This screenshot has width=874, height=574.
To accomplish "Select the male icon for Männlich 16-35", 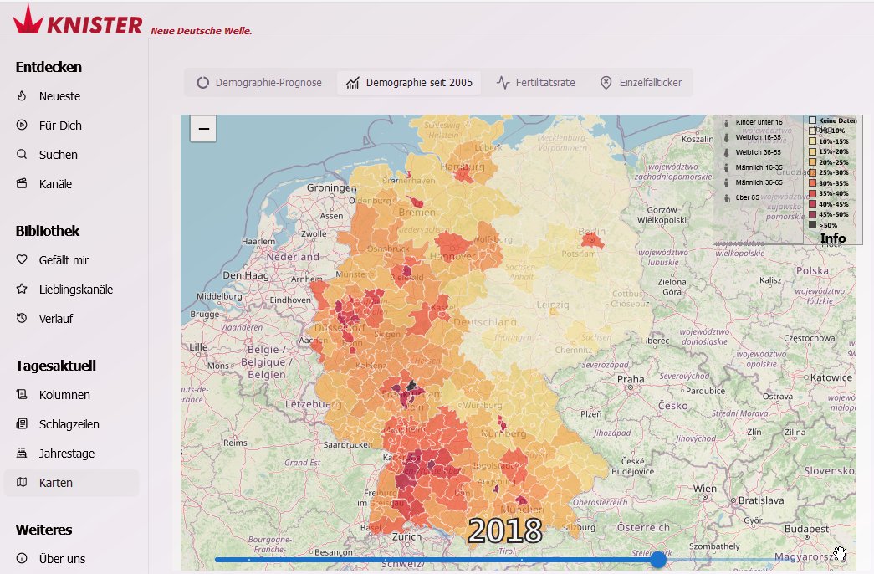I will coord(726,167).
